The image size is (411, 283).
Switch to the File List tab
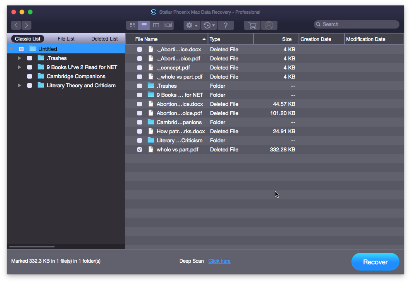pyautogui.click(x=66, y=39)
